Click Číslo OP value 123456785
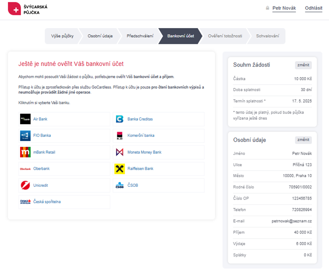This screenshot has height=274, width=329. click(x=302, y=198)
